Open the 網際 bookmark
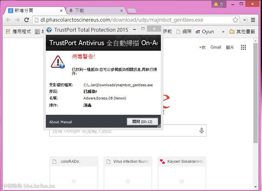262x191 pixels. pyautogui.click(x=184, y=32)
